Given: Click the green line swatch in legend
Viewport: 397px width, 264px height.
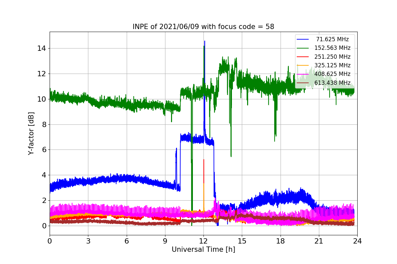Looking at the screenshot, I should (x=303, y=48).
